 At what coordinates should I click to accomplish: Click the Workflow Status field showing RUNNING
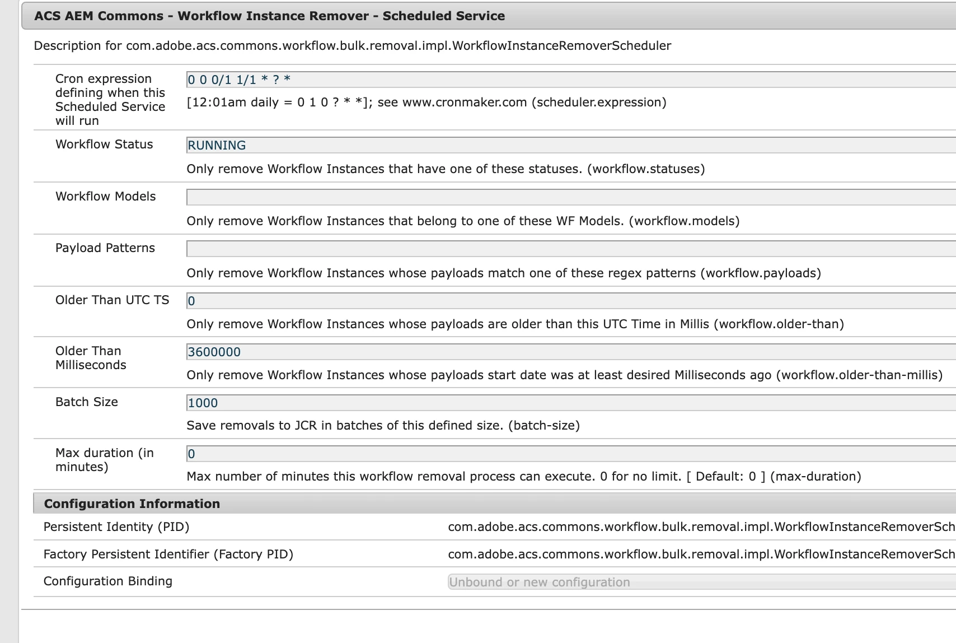[571, 145]
